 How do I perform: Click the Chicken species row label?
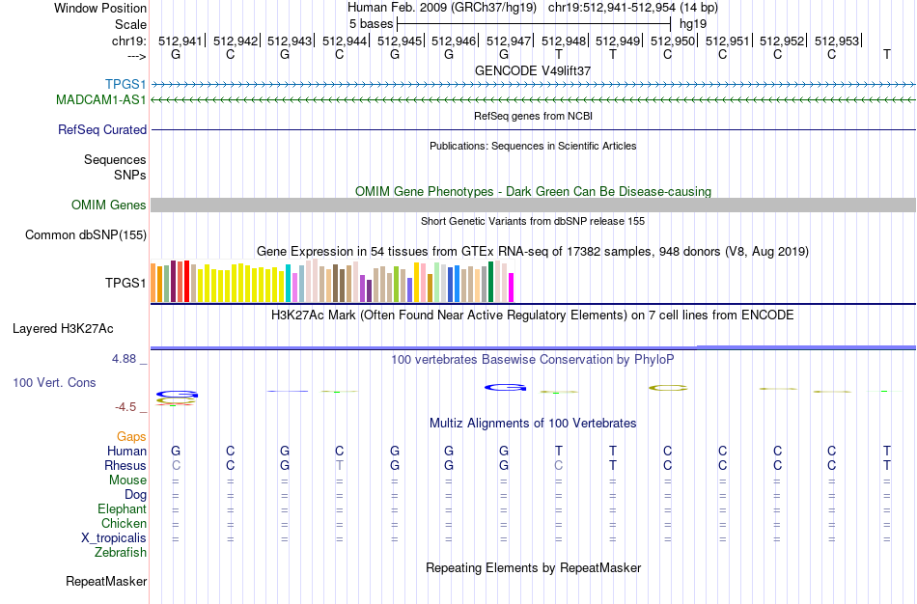coord(124,523)
